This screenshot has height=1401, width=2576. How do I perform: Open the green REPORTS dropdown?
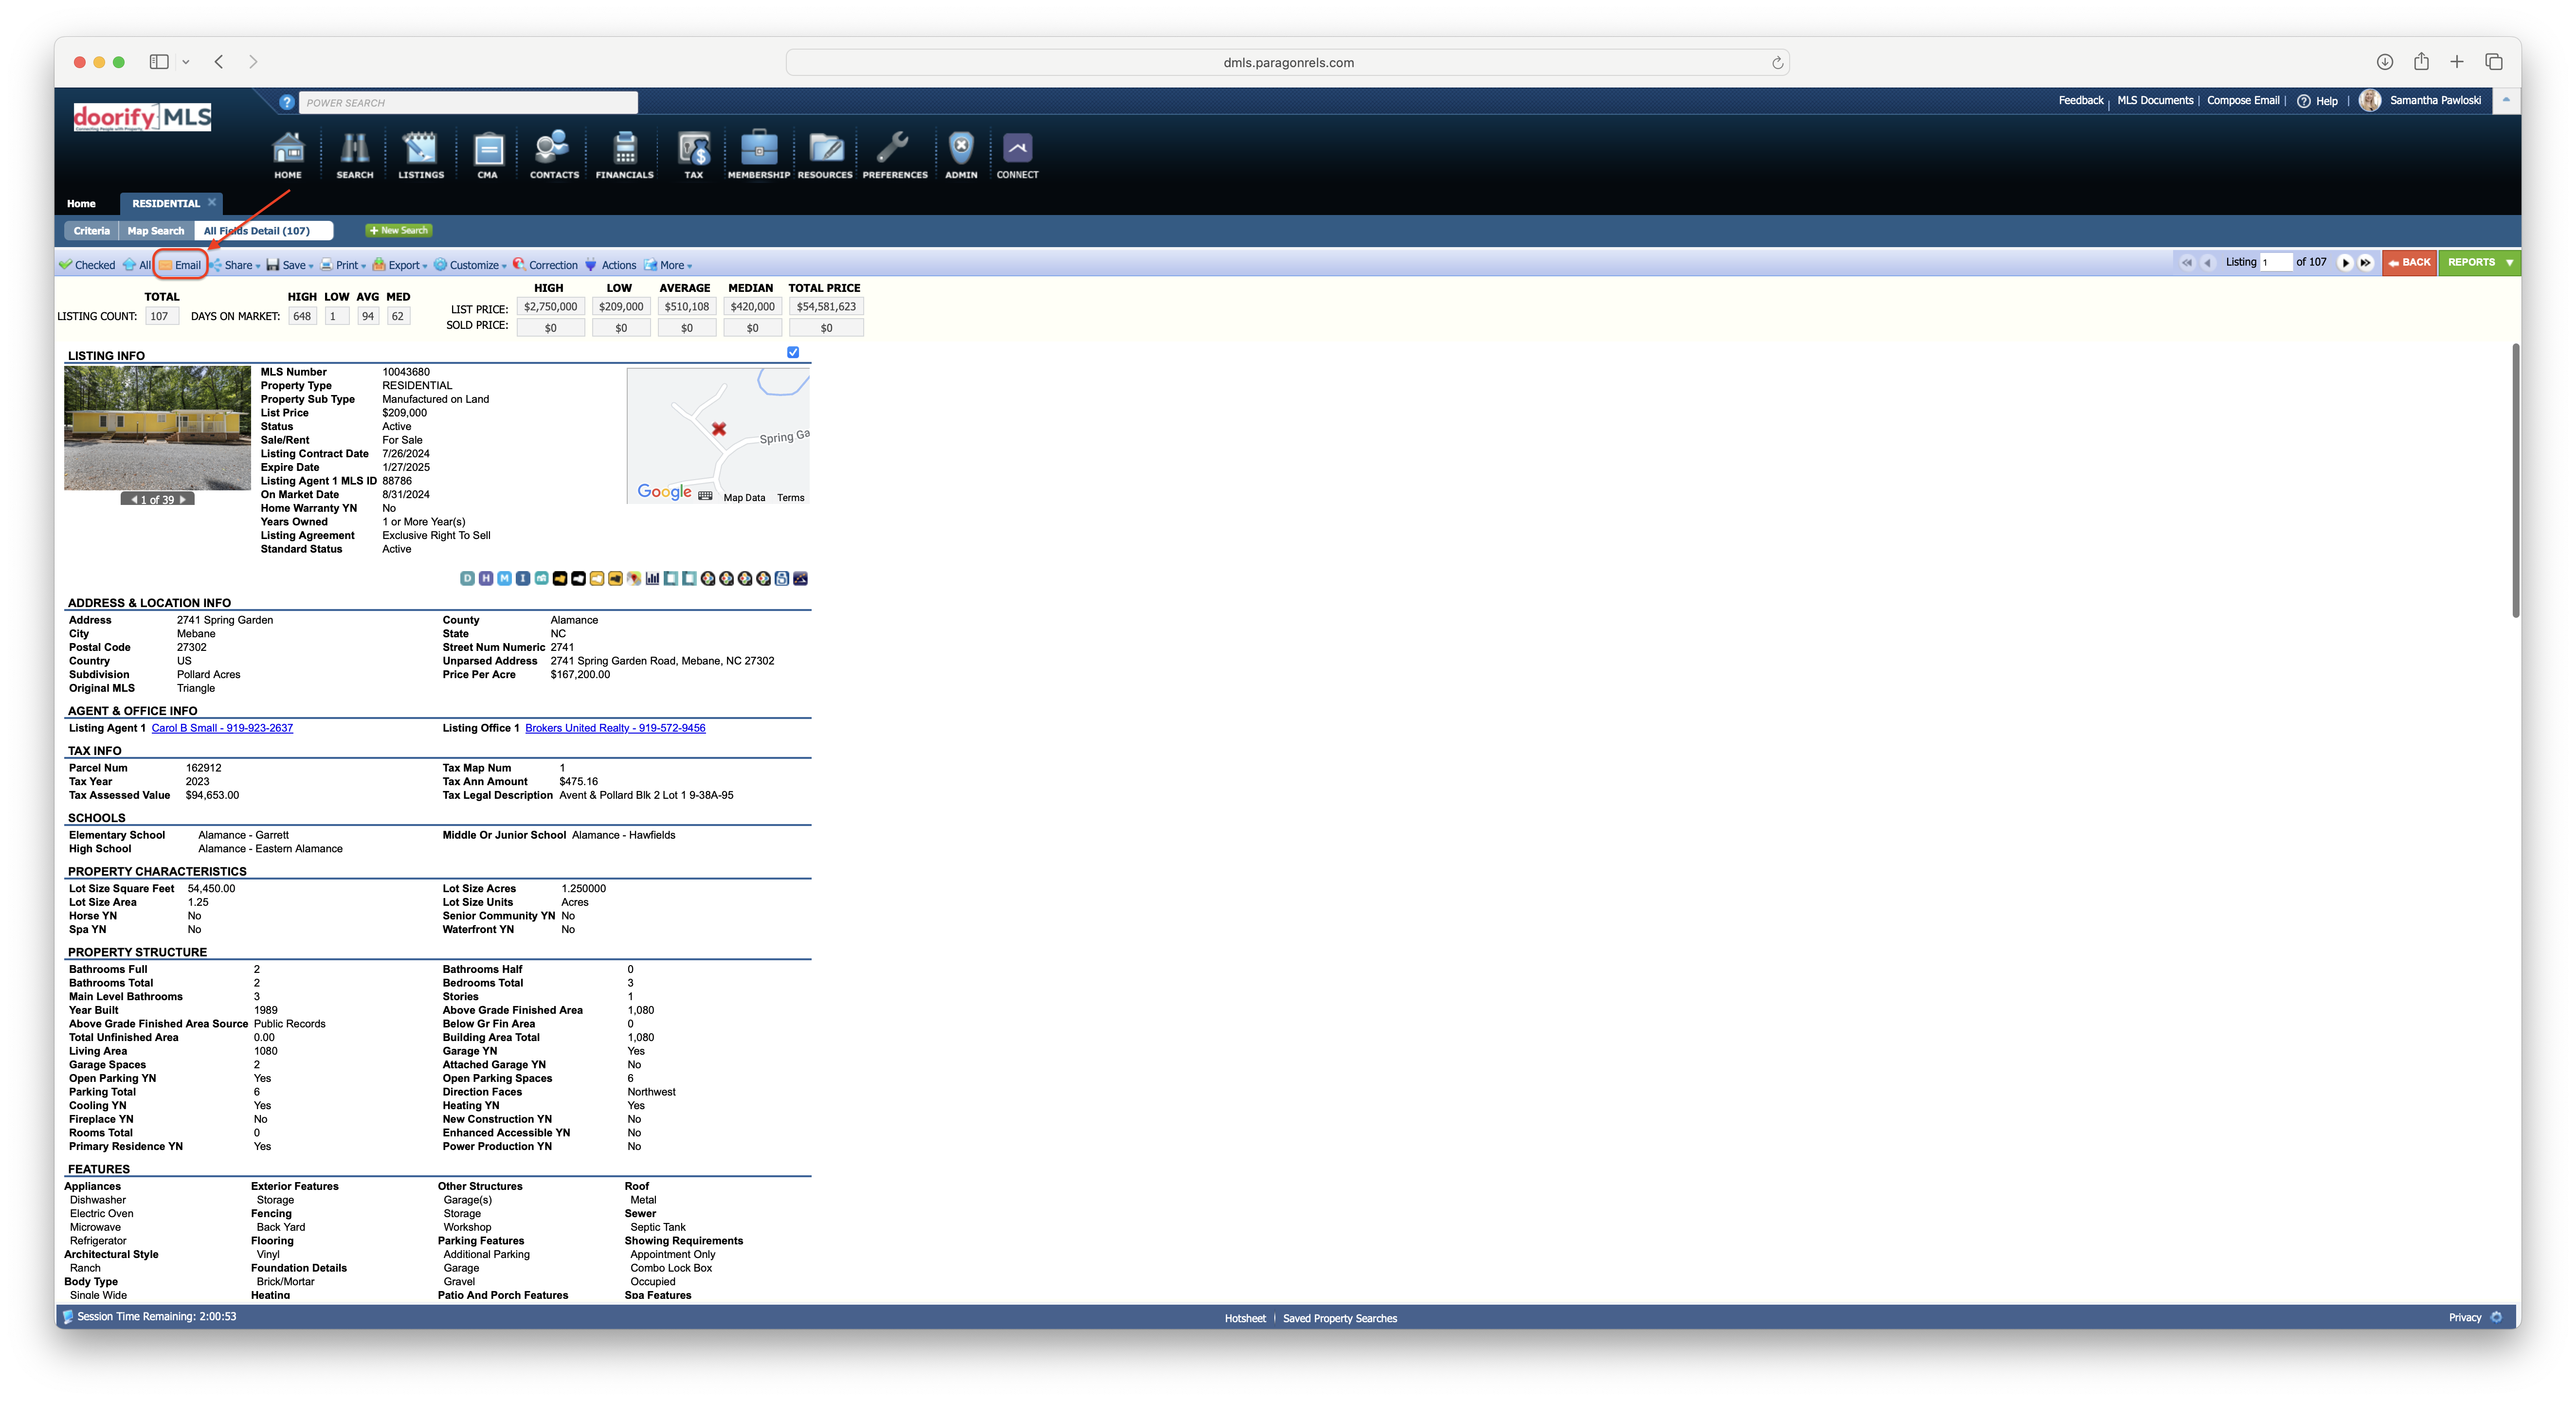point(2479,262)
